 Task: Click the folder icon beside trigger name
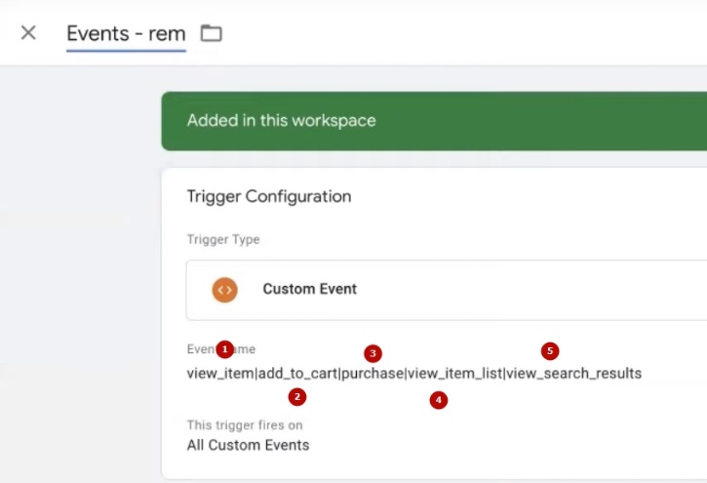211,33
